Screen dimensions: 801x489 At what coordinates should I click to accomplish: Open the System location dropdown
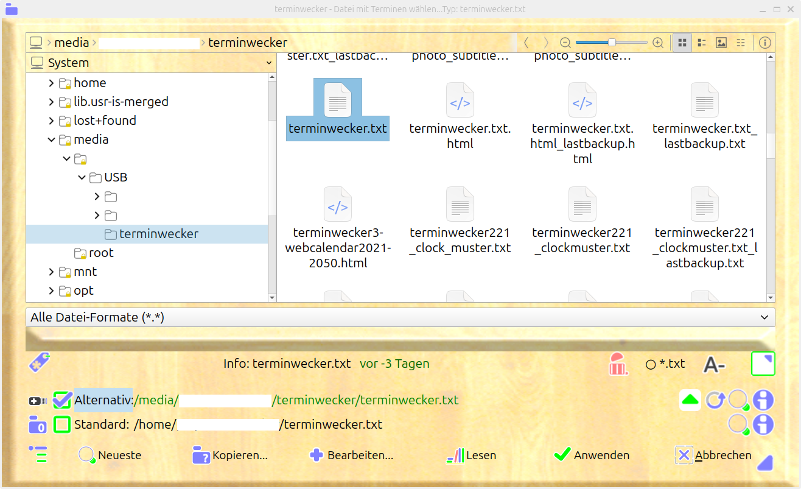click(150, 63)
